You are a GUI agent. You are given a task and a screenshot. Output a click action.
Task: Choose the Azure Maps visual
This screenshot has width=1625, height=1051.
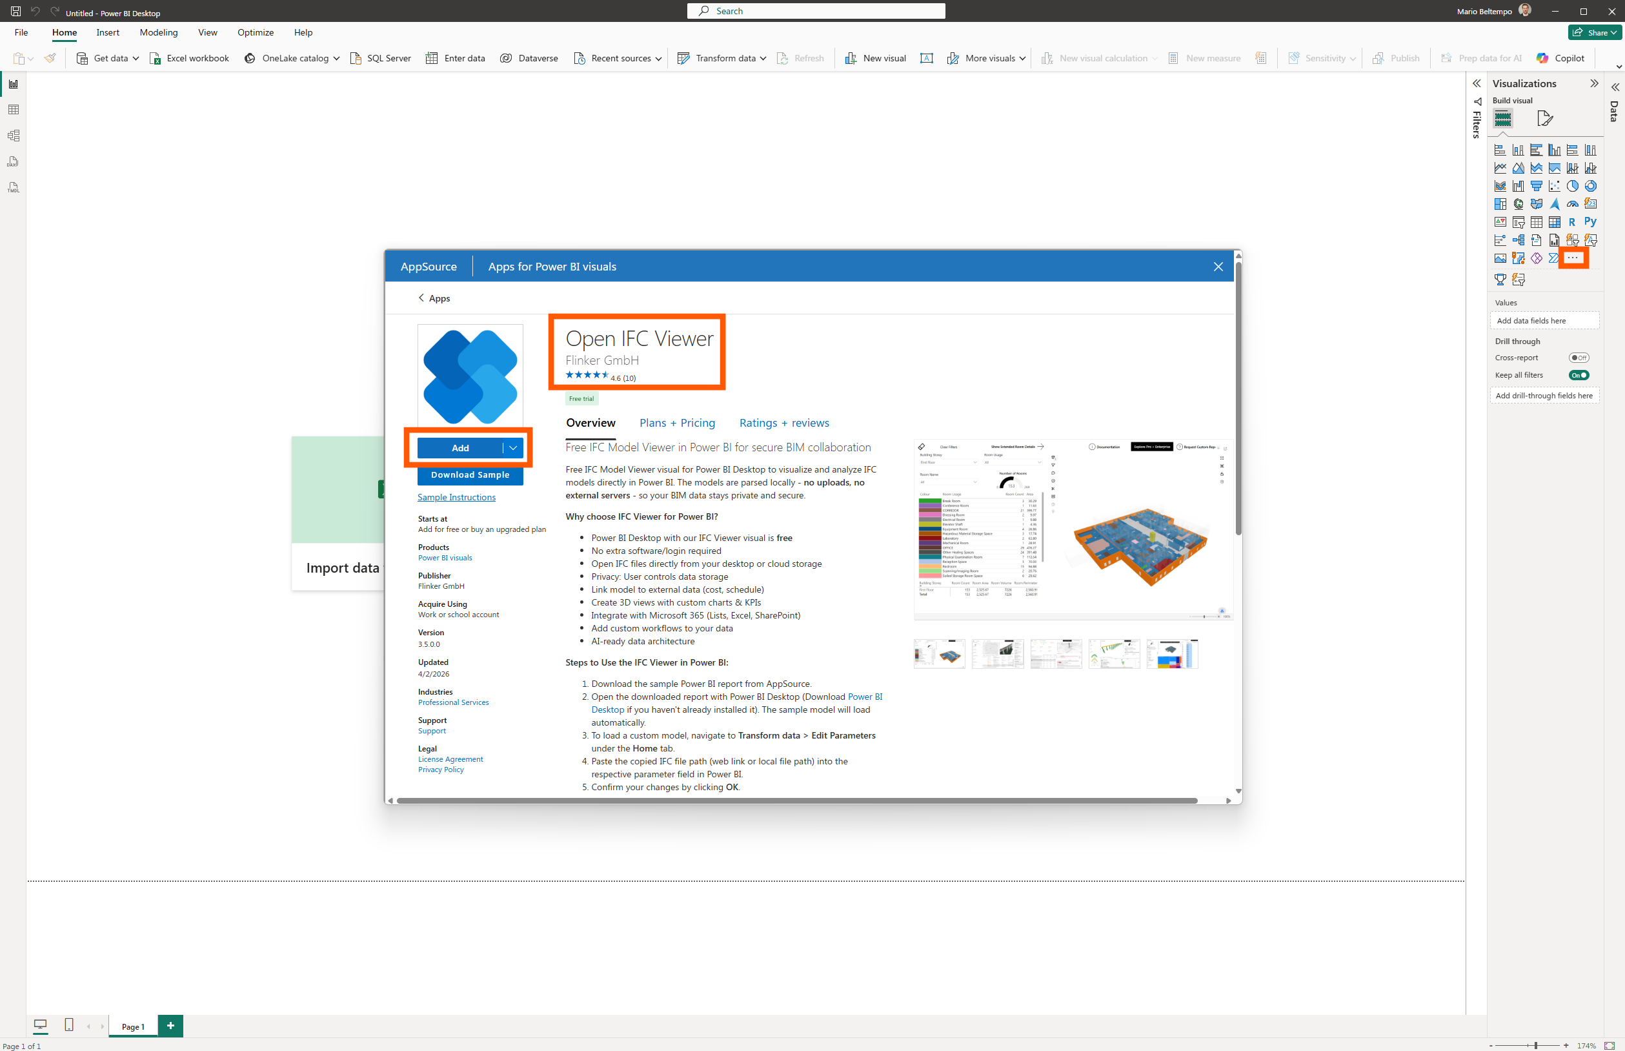[x=1554, y=204]
